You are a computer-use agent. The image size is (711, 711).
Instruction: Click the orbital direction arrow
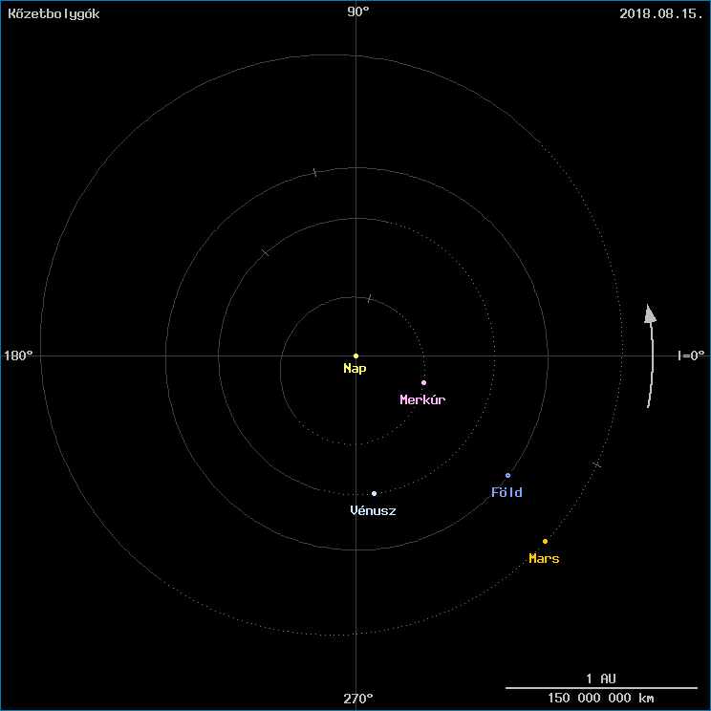click(x=651, y=355)
